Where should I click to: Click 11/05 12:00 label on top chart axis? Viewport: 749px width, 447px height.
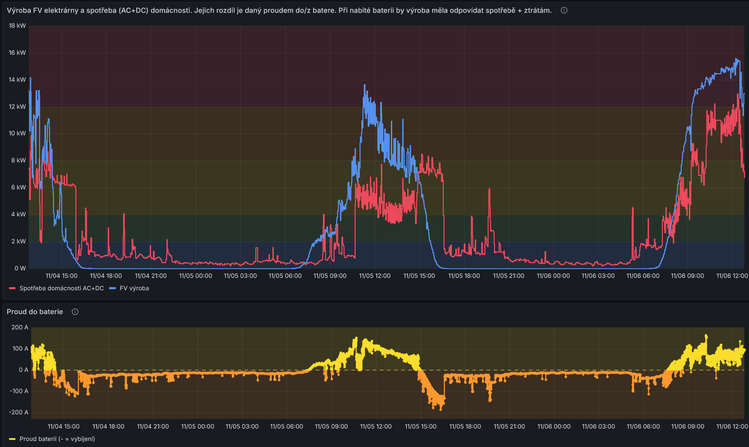pyautogui.click(x=374, y=276)
